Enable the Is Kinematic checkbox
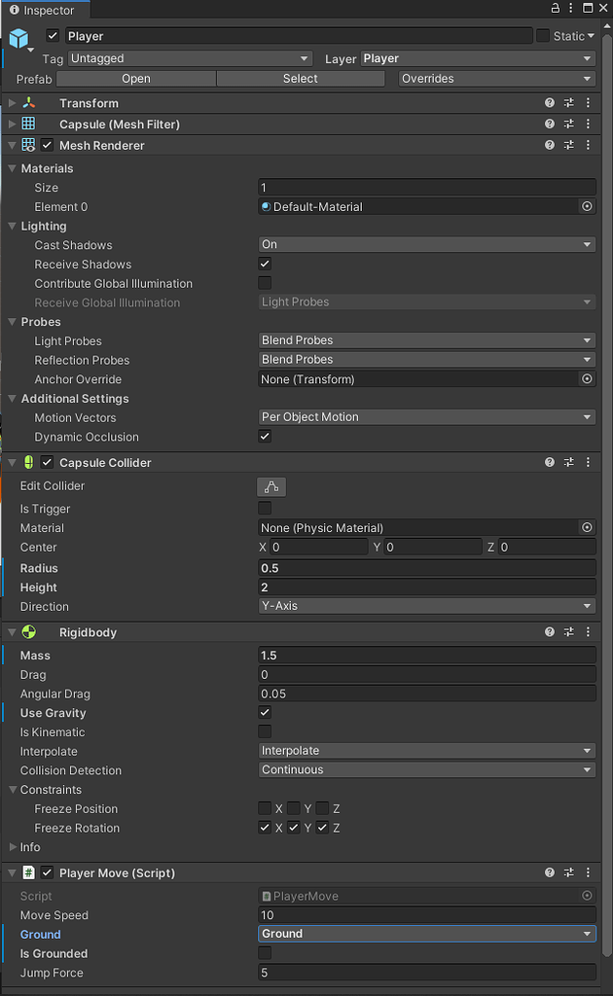Image resolution: width=613 pixels, height=996 pixels. coord(265,731)
